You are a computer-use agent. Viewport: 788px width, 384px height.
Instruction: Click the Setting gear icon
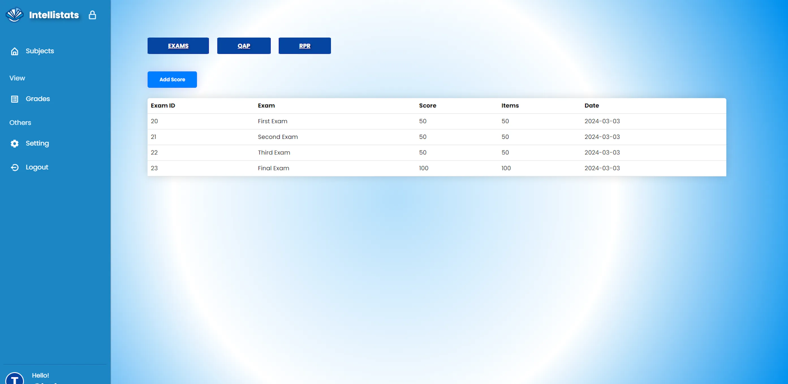click(x=14, y=143)
